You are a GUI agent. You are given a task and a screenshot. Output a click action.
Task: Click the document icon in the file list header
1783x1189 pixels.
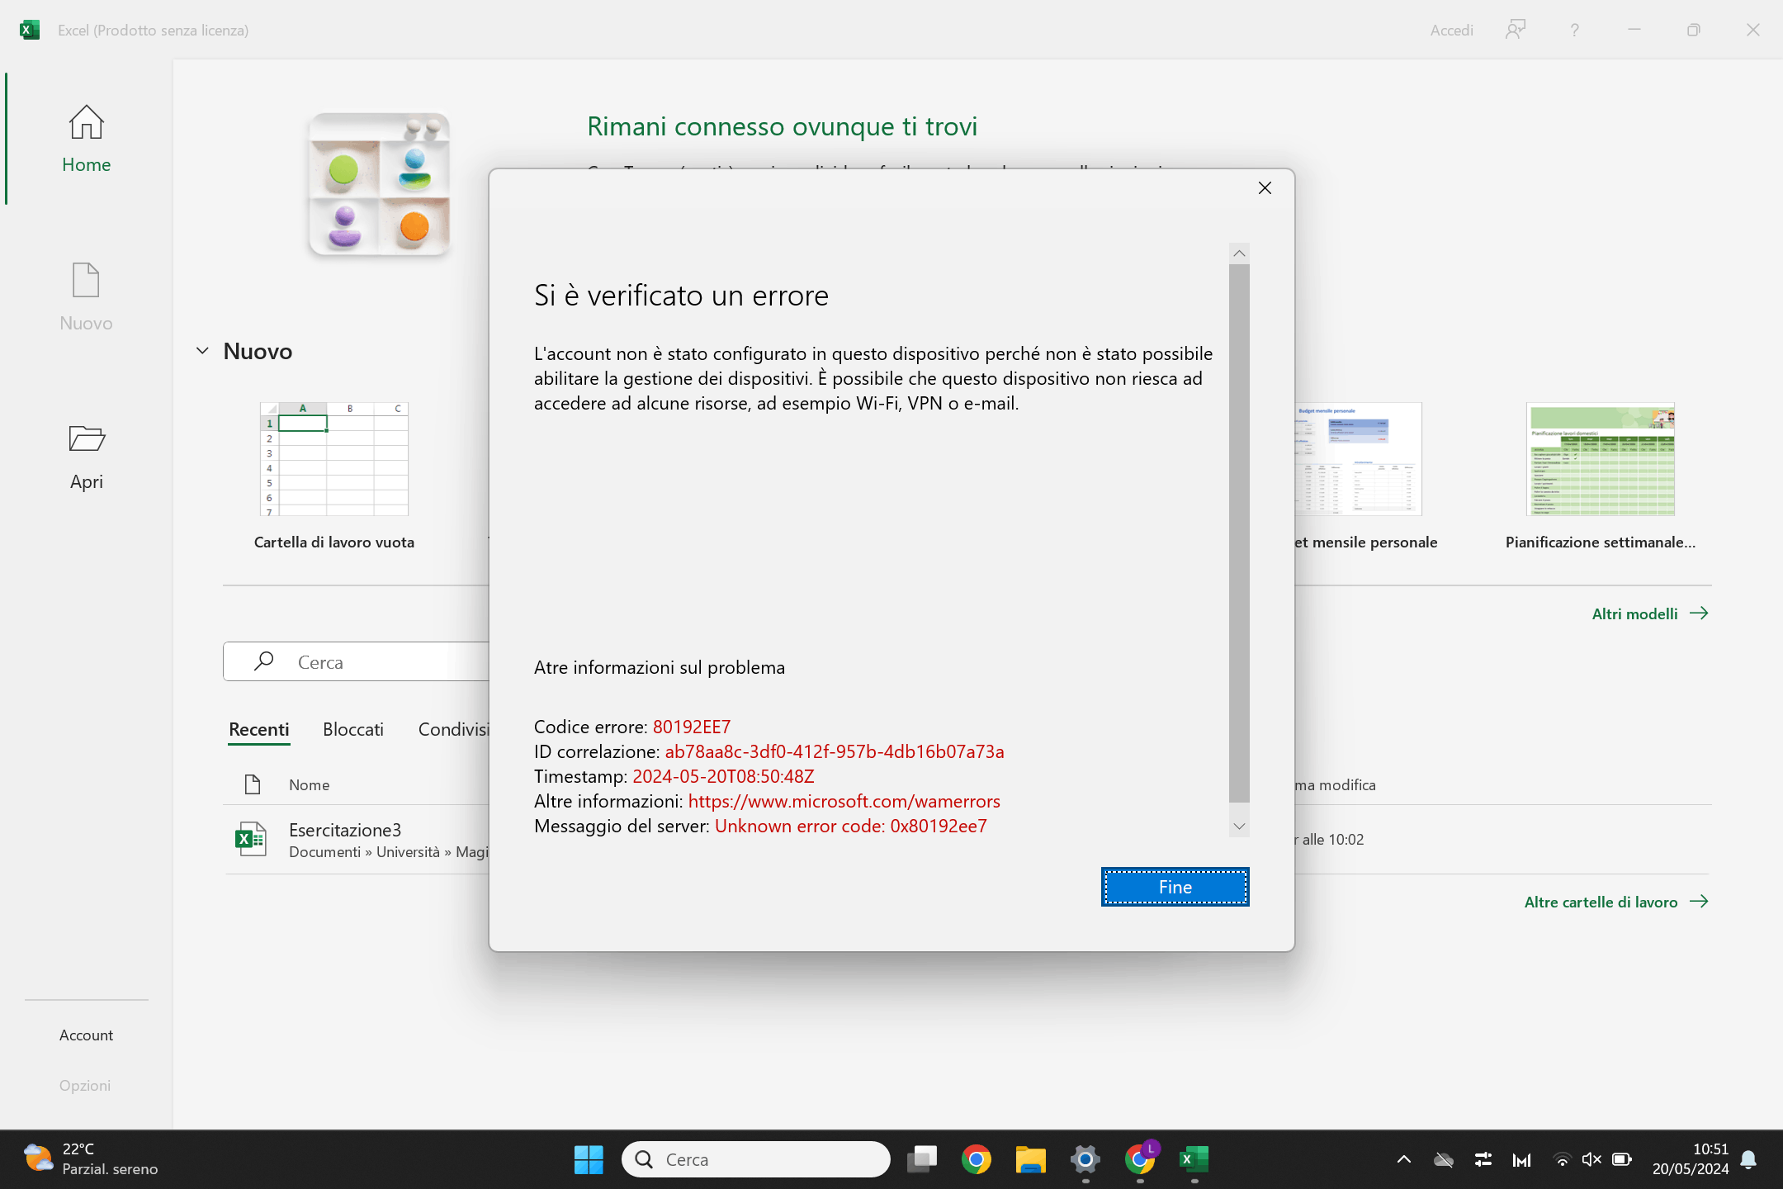point(253,784)
